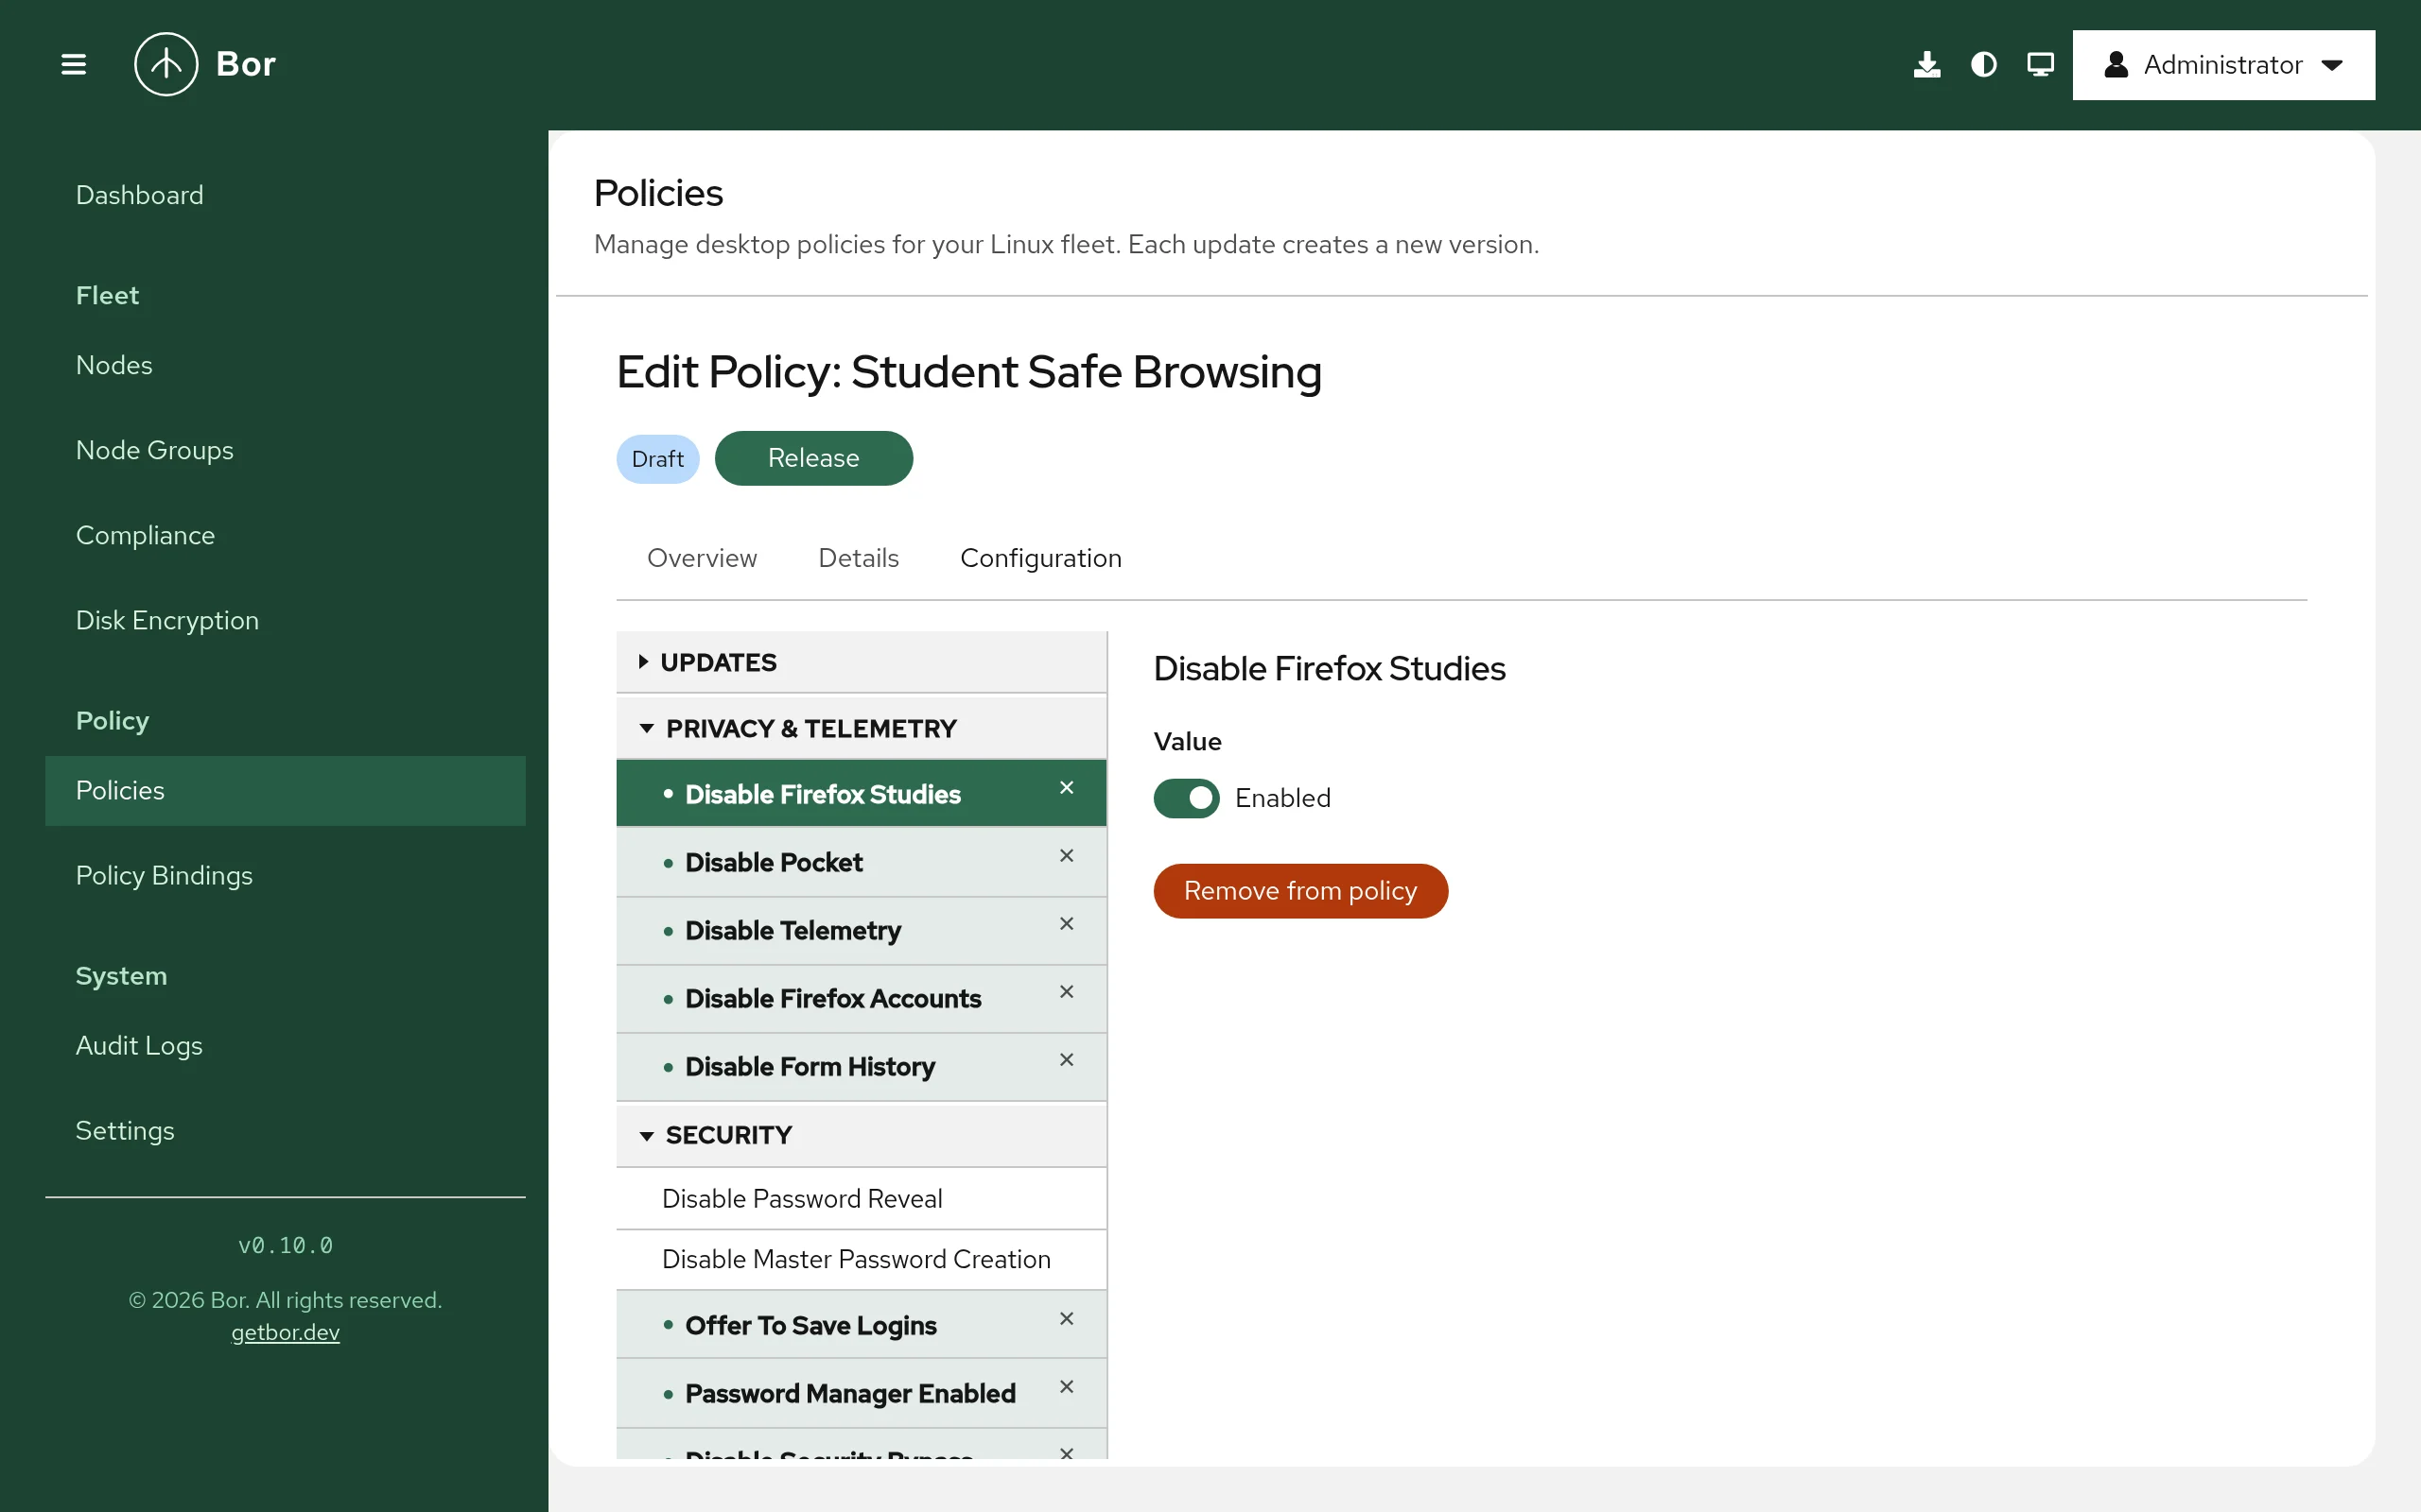Open Dashboard in the sidebar
The height and width of the screenshot is (1512, 2421).
pyautogui.click(x=285, y=195)
